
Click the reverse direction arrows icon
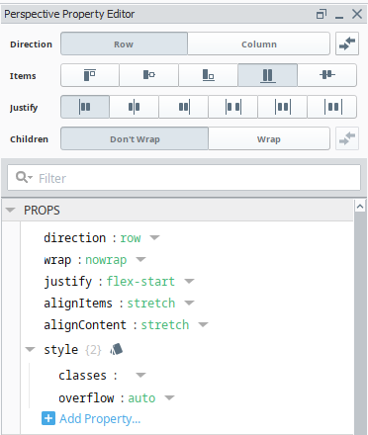tap(347, 43)
